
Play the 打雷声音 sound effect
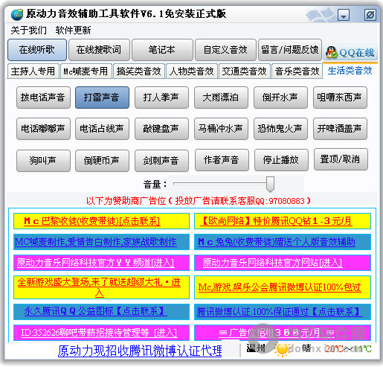pos(102,98)
